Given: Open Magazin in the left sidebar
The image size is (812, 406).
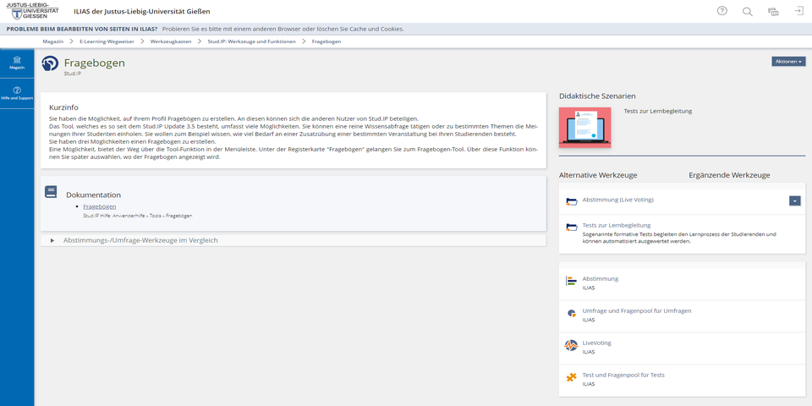Looking at the screenshot, I should pyautogui.click(x=17, y=63).
